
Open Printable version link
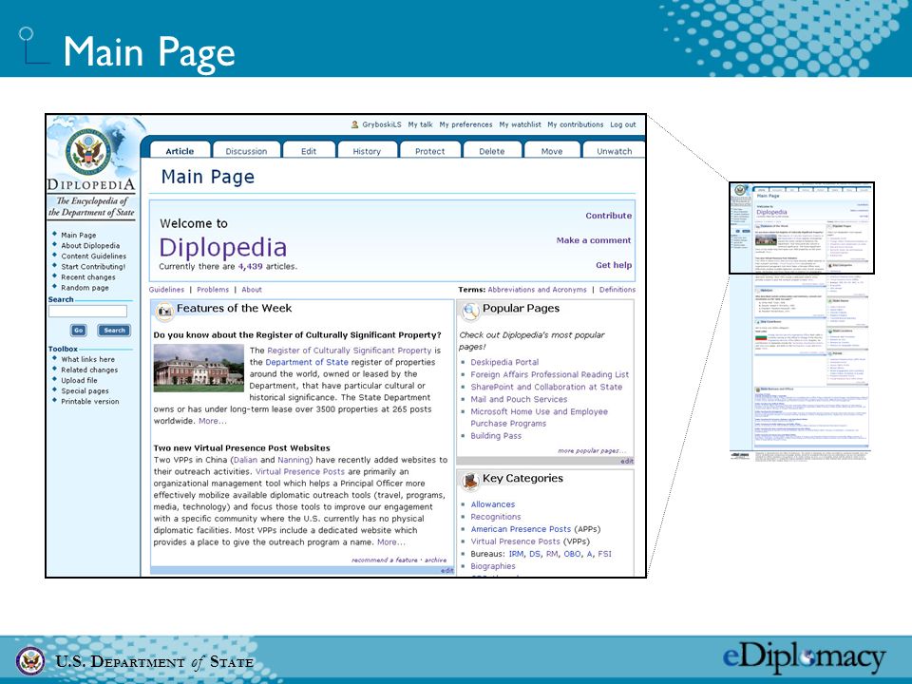pyautogui.click(x=90, y=401)
